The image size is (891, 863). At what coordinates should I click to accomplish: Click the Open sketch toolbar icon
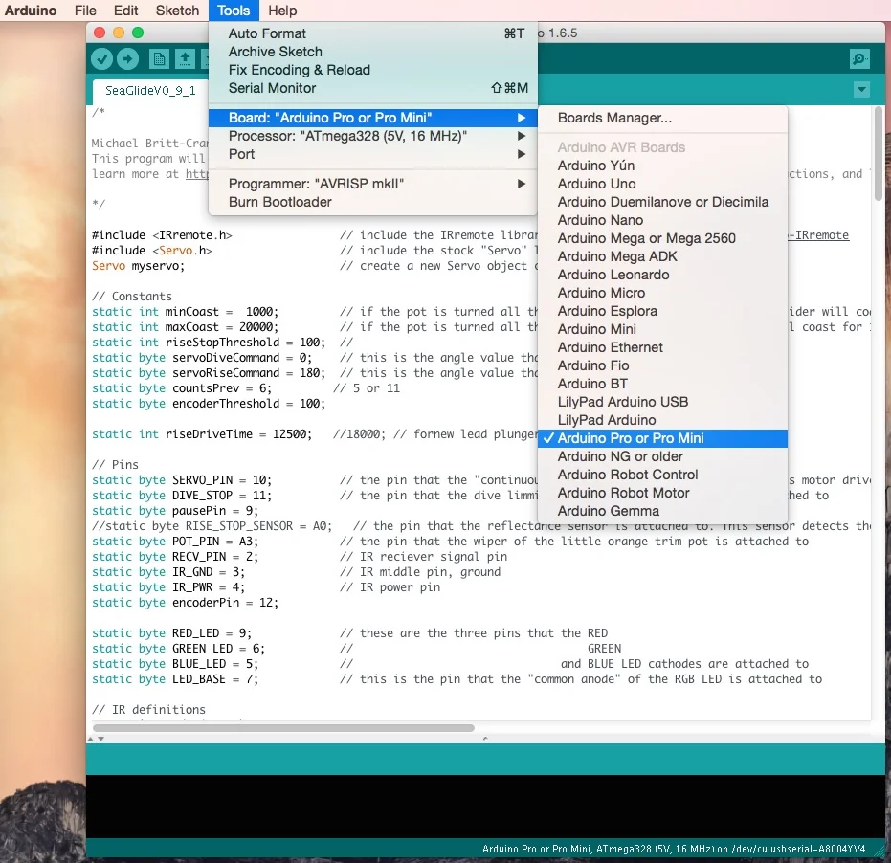point(185,58)
